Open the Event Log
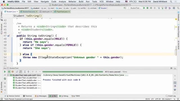Screen dimensions: 180x101 171,96
